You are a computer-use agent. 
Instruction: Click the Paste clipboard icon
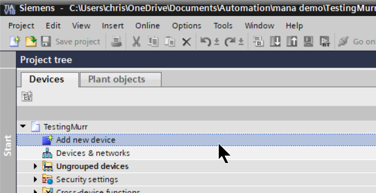click(x=170, y=42)
